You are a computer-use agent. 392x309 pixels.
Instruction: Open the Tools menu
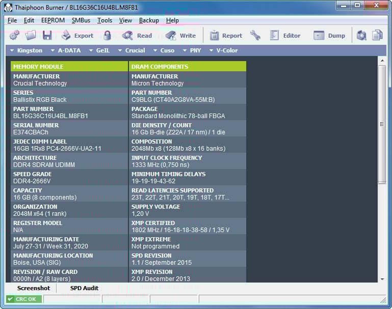coord(104,20)
